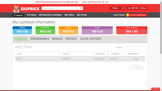This screenshot has height=91, width=162.
Task: Click the 5 Days redeemable link
Action: (135, 59)
